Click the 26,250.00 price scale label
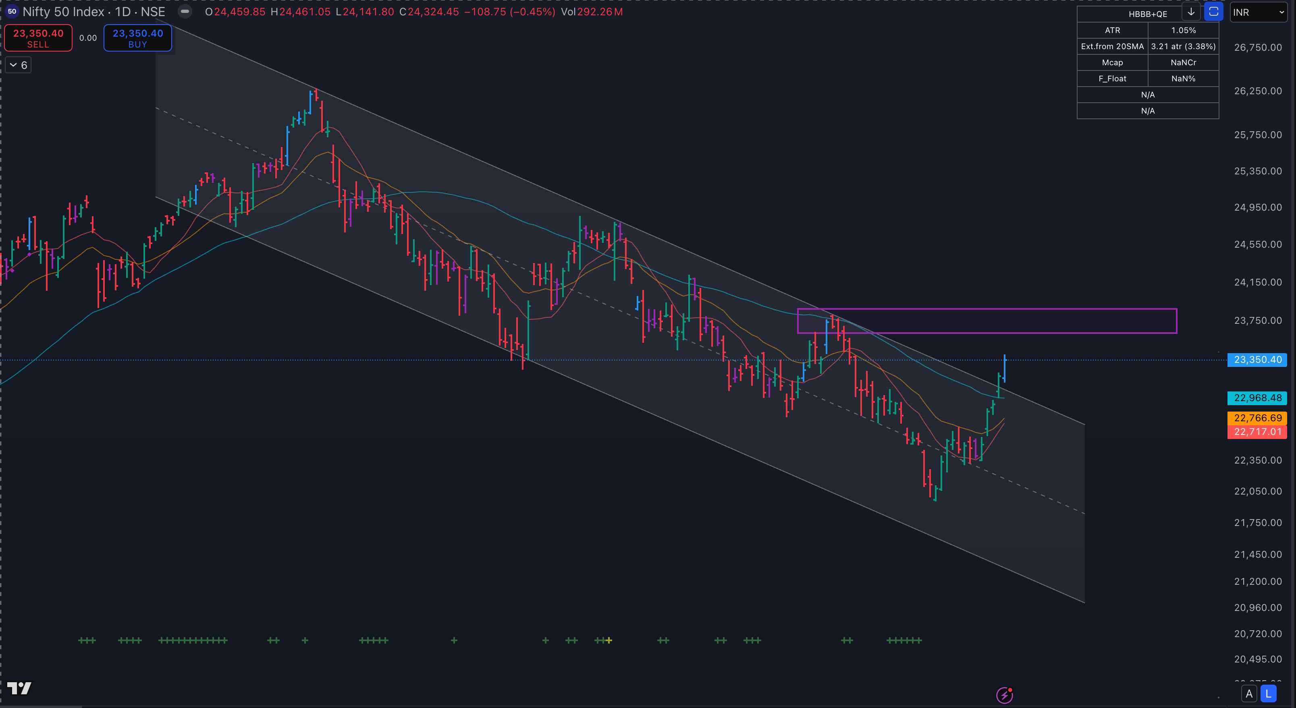Image resolution: width=1296 pixels, height=708 pixels. pyautogui.click(x=1258, y=91)
